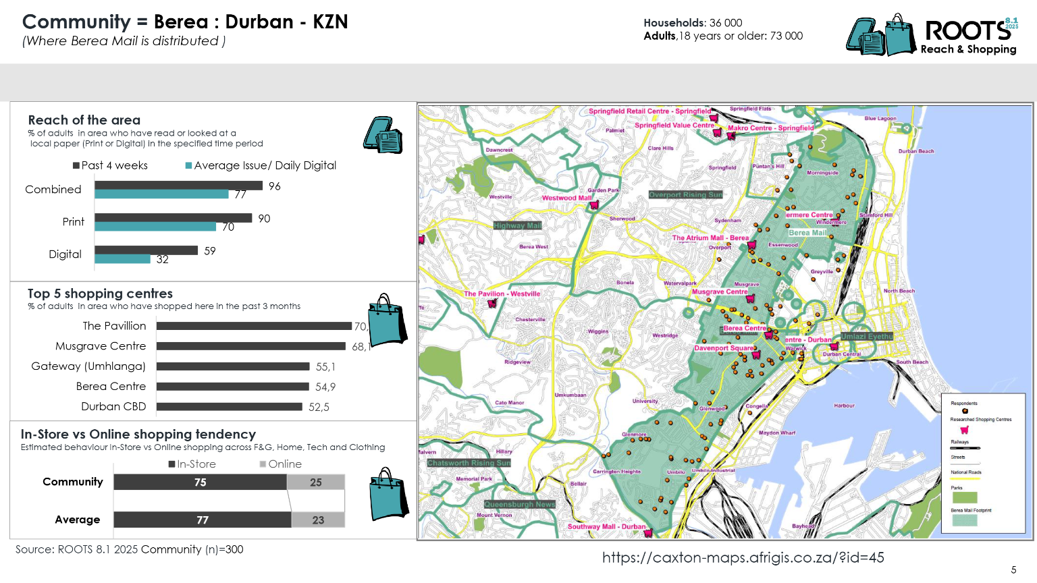Open the caxton-maps.afrigis.co.za link
The height and width of the screenshot is (583, 1037).
coord(743,557)
